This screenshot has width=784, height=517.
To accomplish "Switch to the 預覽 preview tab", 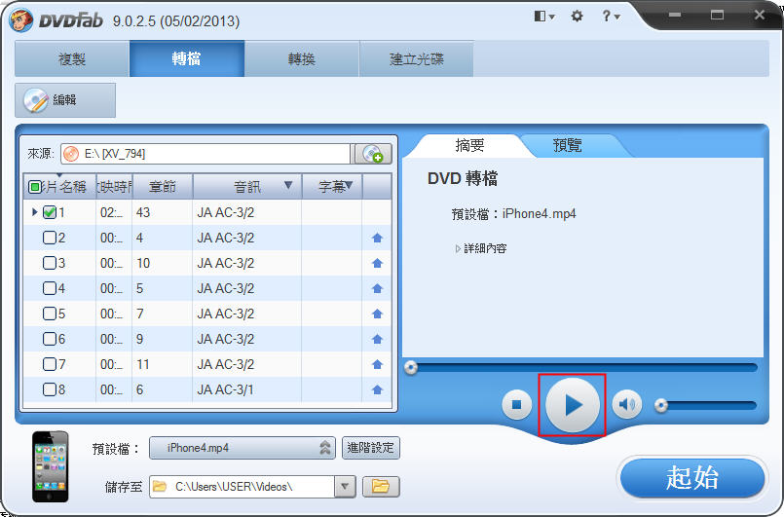I will tap(567, 145).
